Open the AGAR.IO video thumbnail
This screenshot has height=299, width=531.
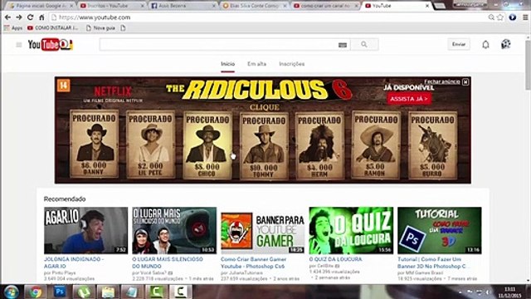click(86, 231)
